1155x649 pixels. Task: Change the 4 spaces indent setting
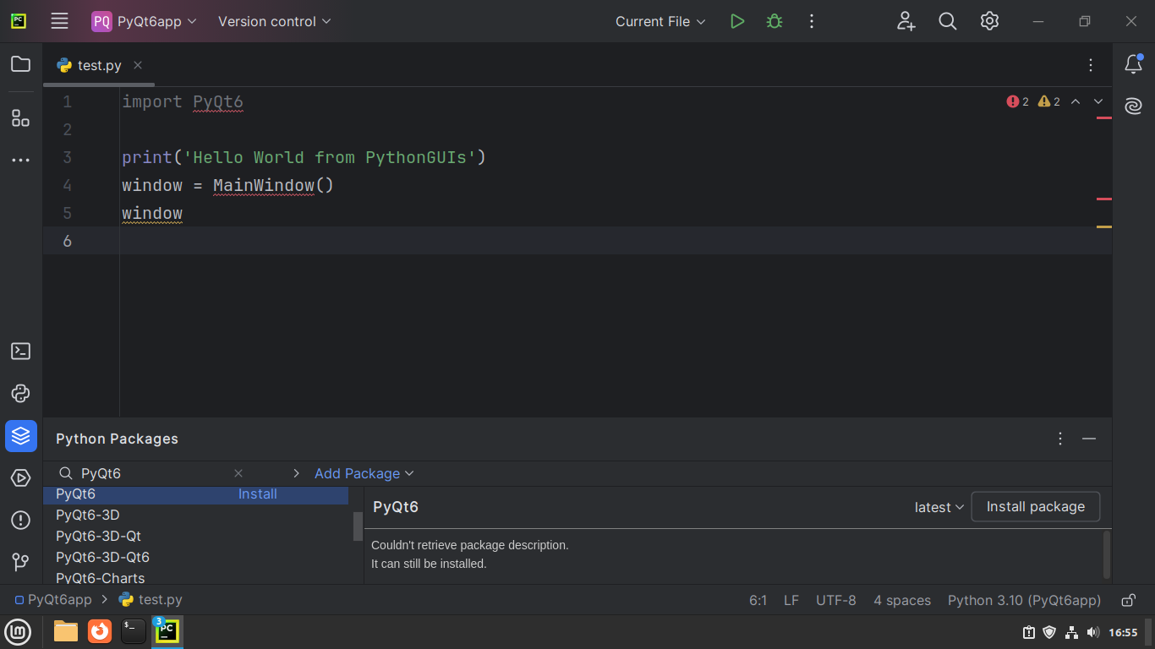(x=902, y=600)
